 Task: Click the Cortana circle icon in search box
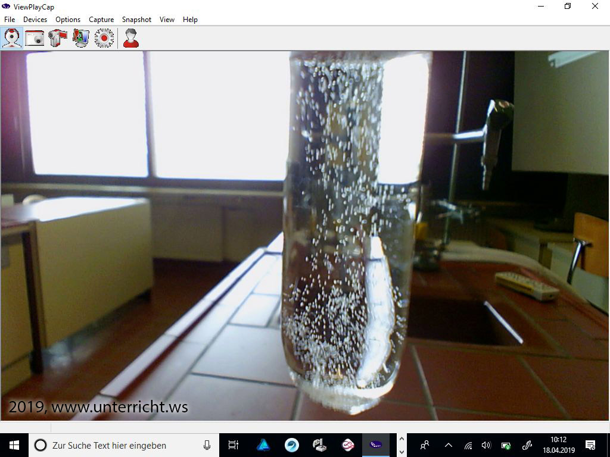click(41, 445)
